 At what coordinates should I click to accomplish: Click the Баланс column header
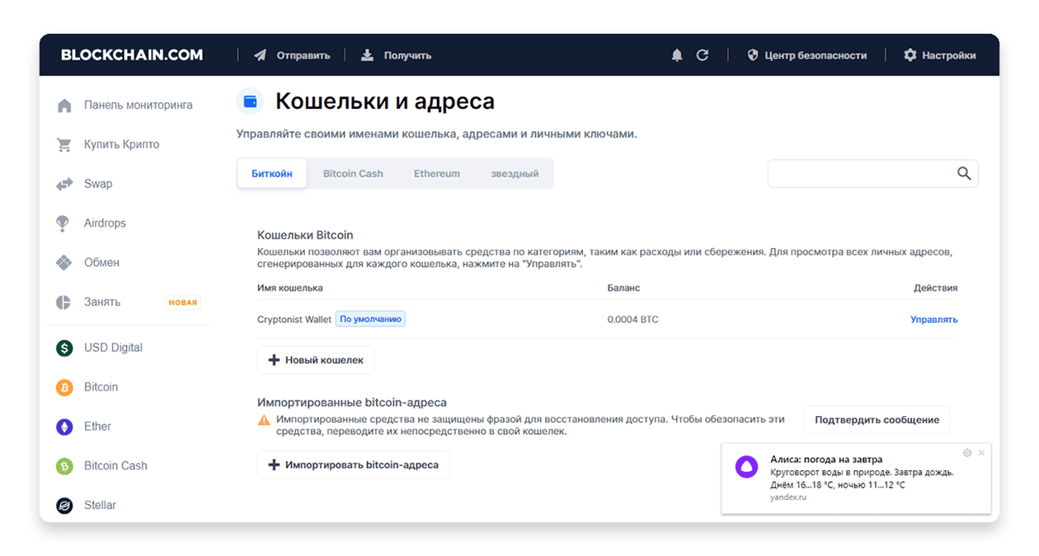pyautogui.click(x=623, y=288)
